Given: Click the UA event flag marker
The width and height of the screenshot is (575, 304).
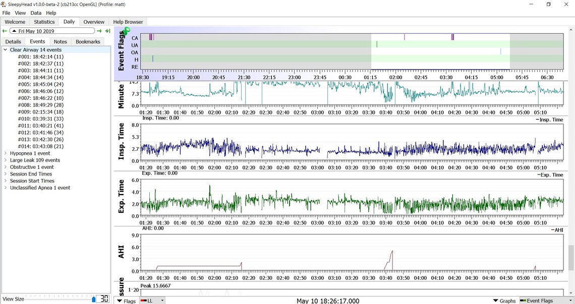Looking at the screenshot, I should pos(377,44).
